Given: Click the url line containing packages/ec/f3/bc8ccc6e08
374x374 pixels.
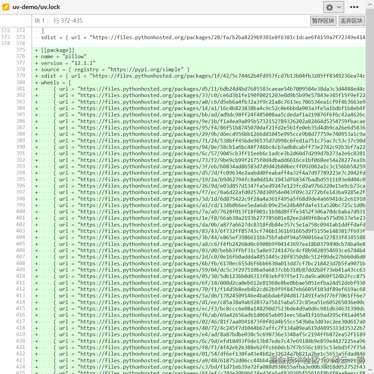Looking at the screenshot, I should tap(199, 309).
